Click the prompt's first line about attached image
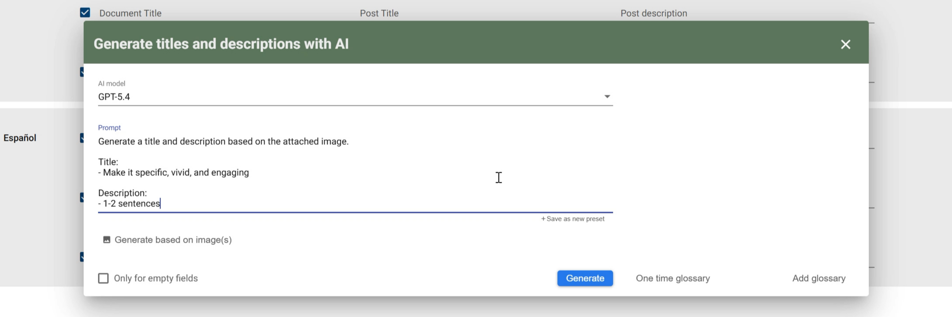The image size is (952, 317). (x=223, y=141)
